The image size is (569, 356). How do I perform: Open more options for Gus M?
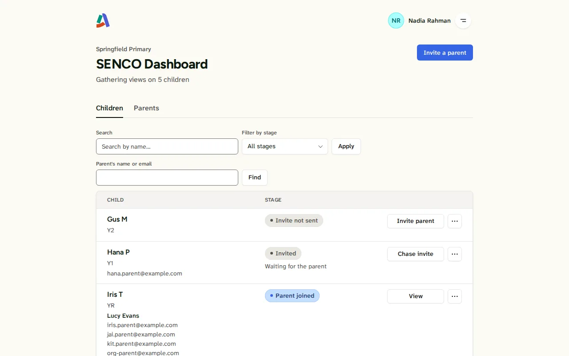point(455,221)
